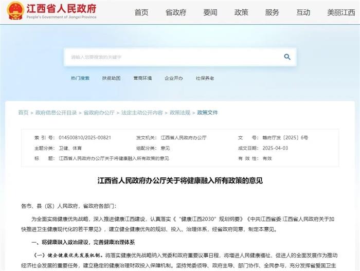Click the Jiangxi government emblem logo

15,11
